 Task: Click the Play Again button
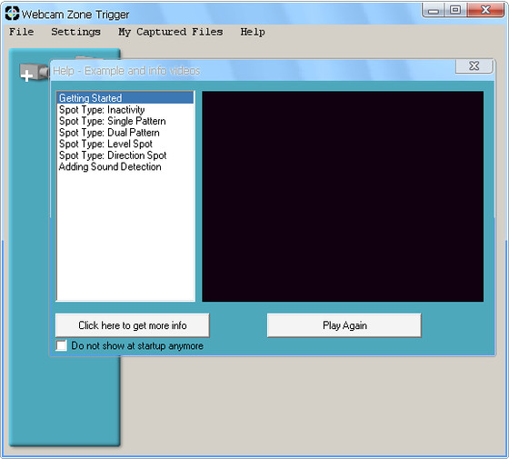point(344,325)
